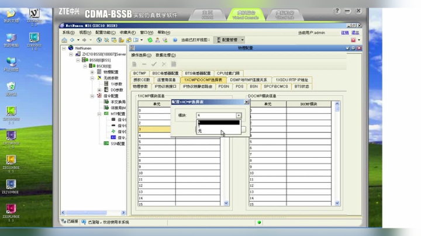
Task: Close the 配置1XCMP选择表 dialog
Action: point(247,102)
